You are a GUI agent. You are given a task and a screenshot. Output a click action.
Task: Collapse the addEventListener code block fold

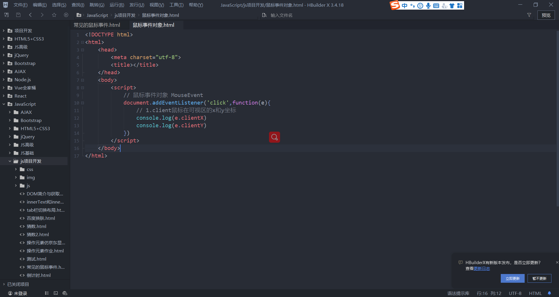click(x=82, y=103)
